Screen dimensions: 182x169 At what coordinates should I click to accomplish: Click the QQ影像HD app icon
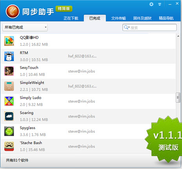click(x=9, y=41)
